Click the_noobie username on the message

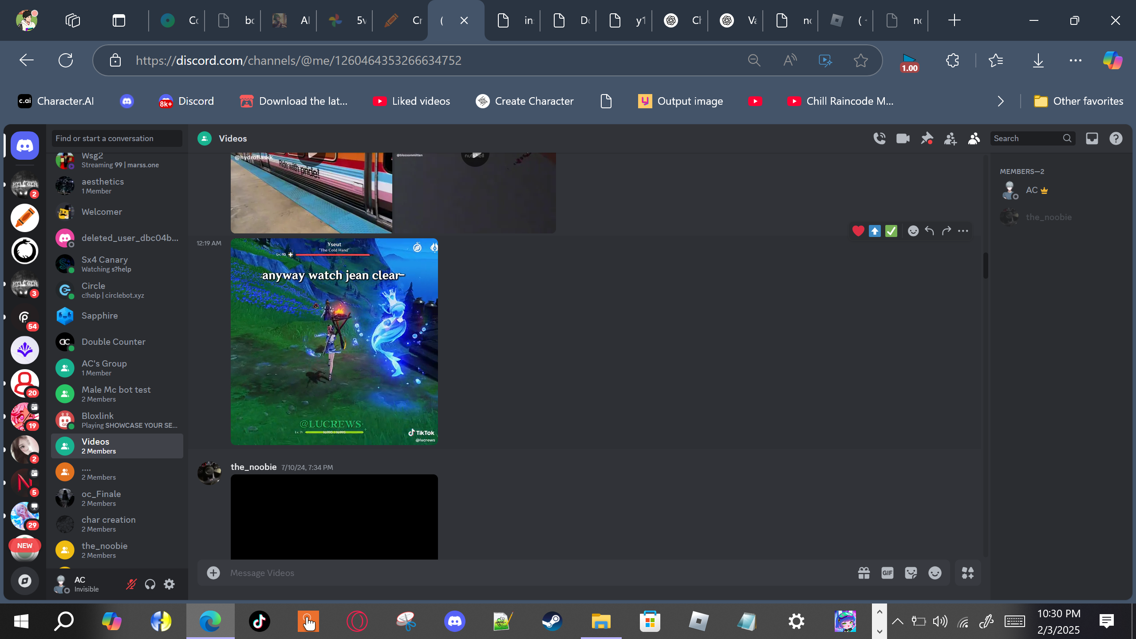click(x=253, y=467)
